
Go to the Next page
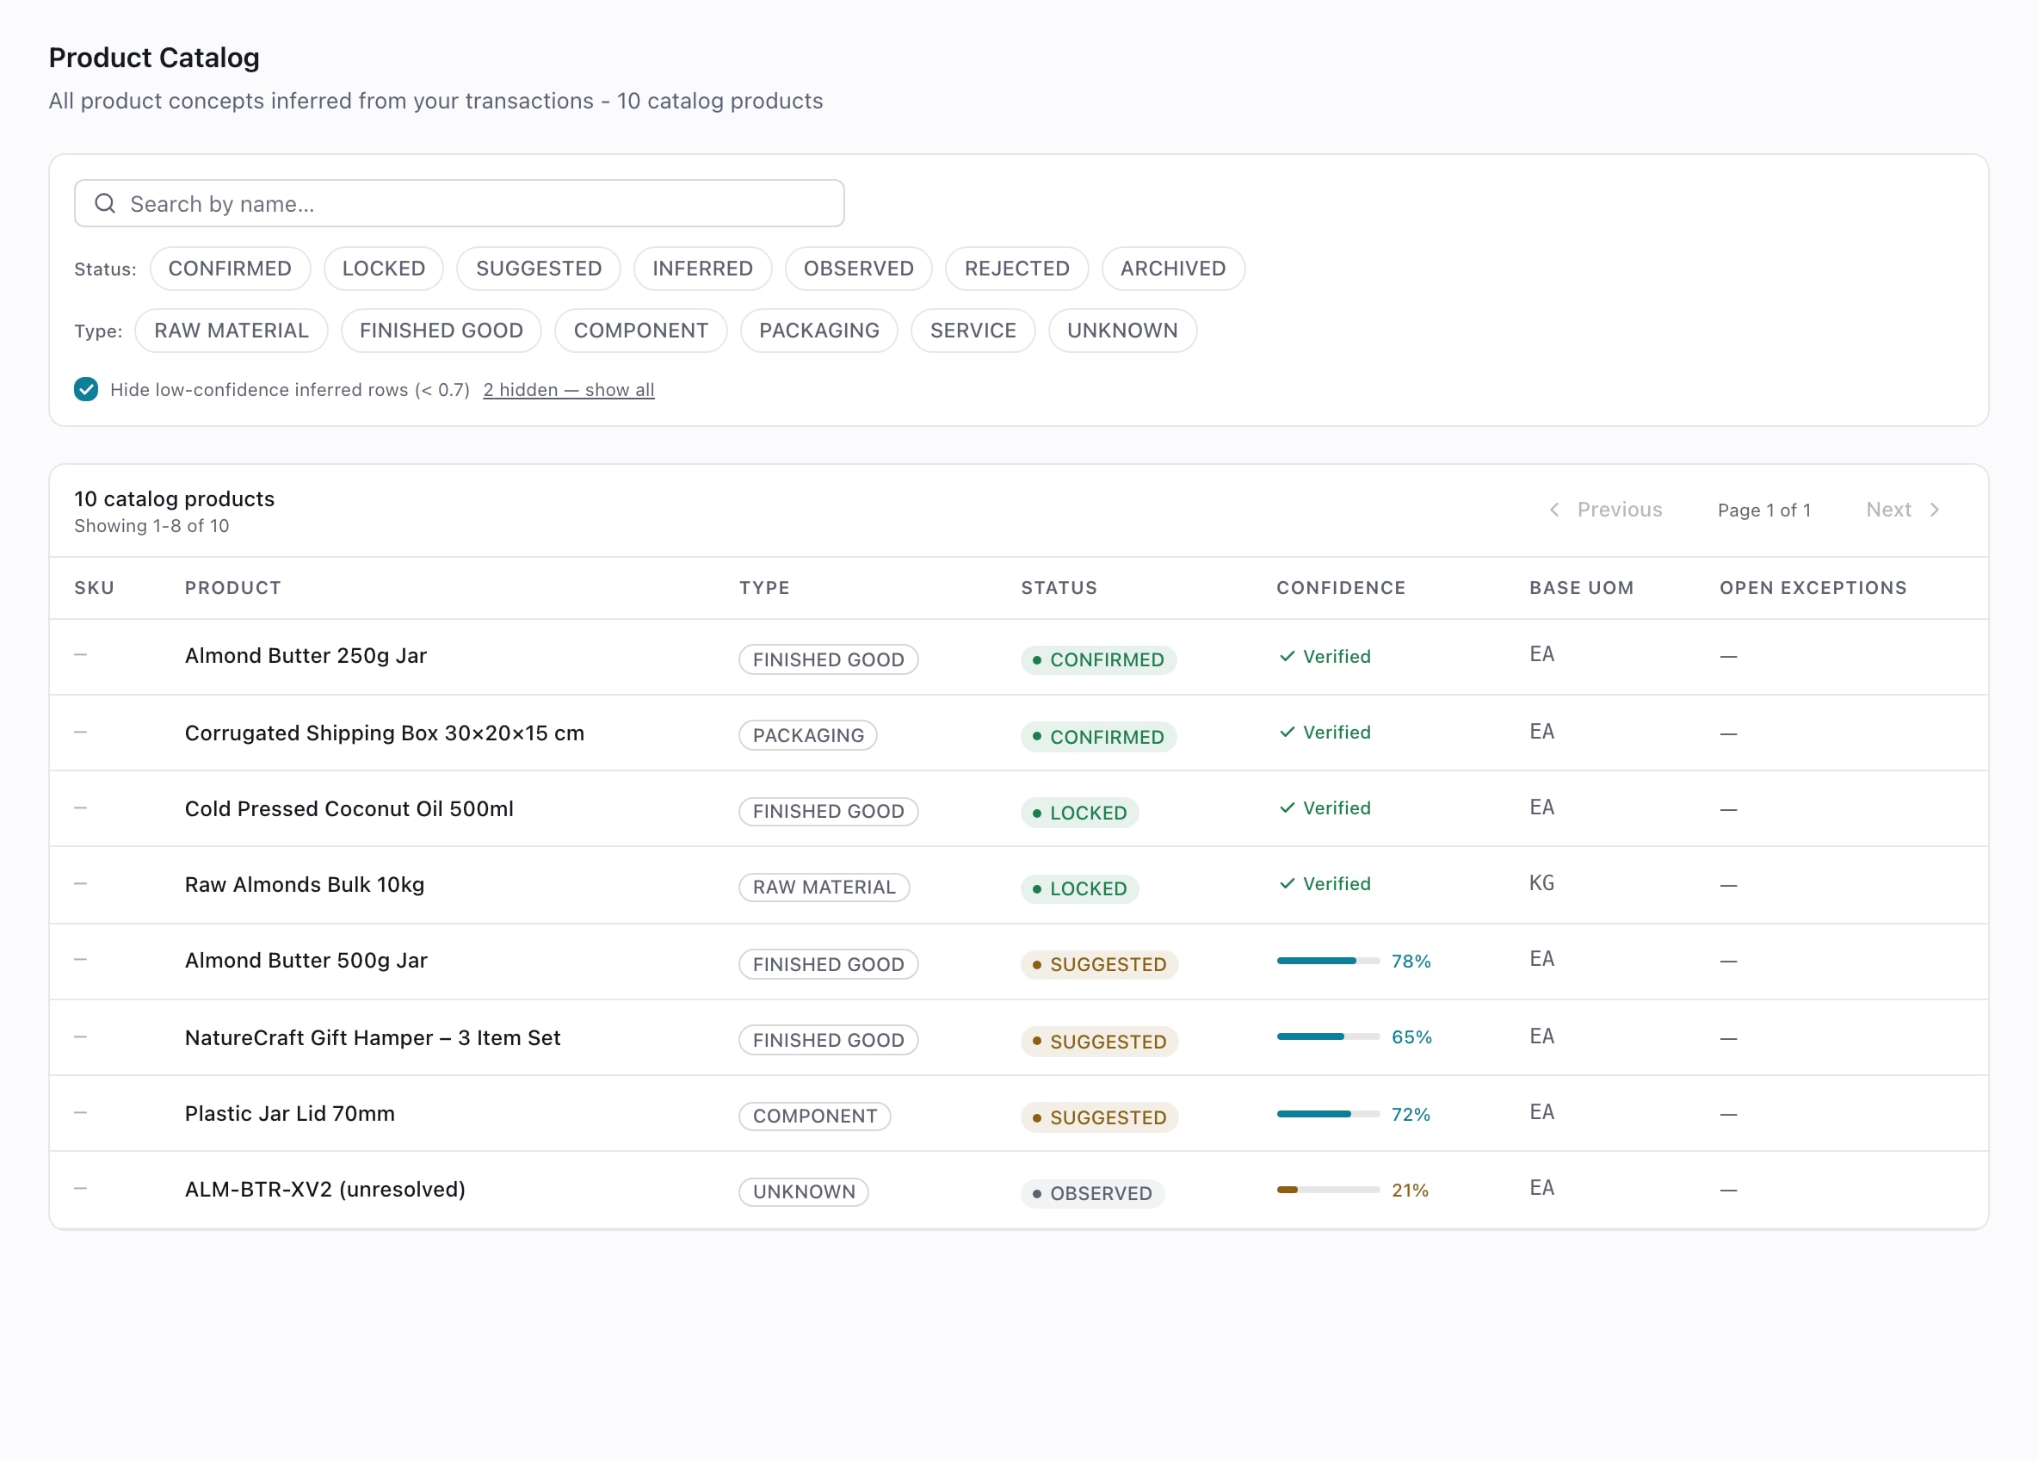[x=1904, y=510]
